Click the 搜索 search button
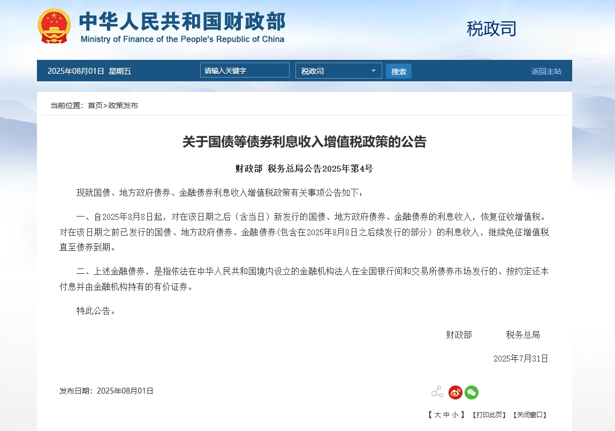 tap(399, 71)
